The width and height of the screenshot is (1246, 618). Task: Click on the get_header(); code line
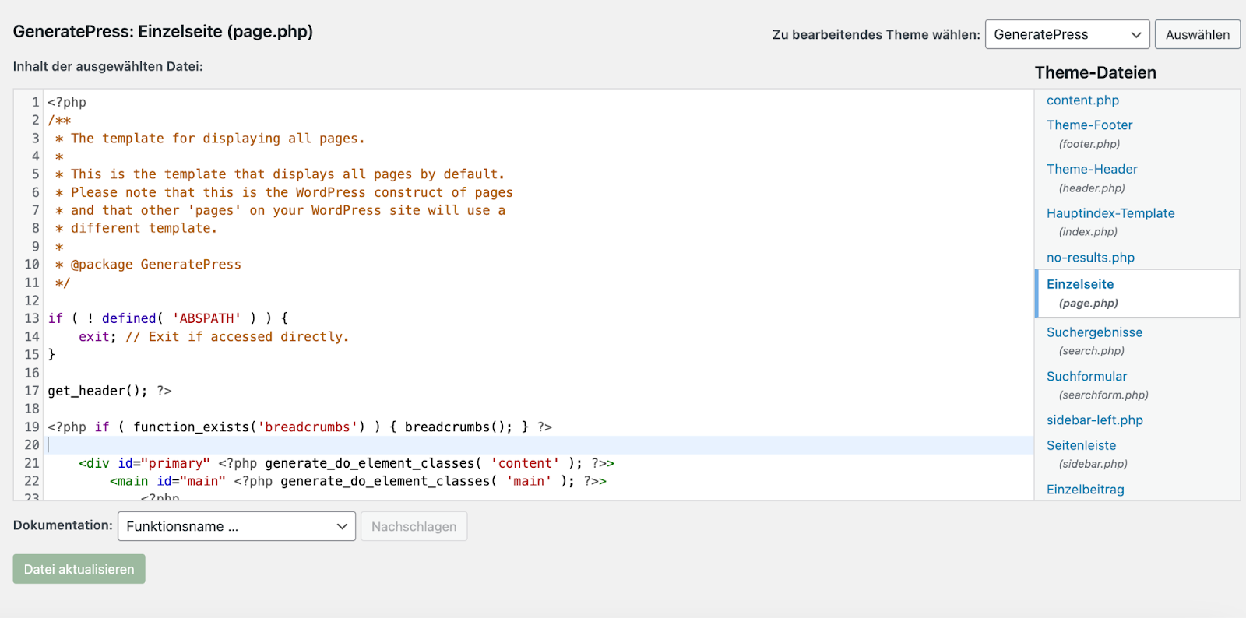tap(110, 391)
